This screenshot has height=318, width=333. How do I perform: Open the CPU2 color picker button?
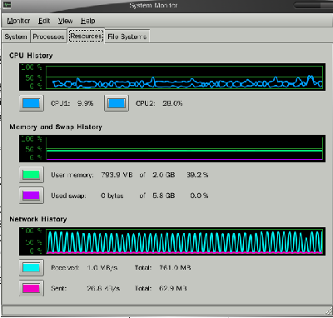117,103
